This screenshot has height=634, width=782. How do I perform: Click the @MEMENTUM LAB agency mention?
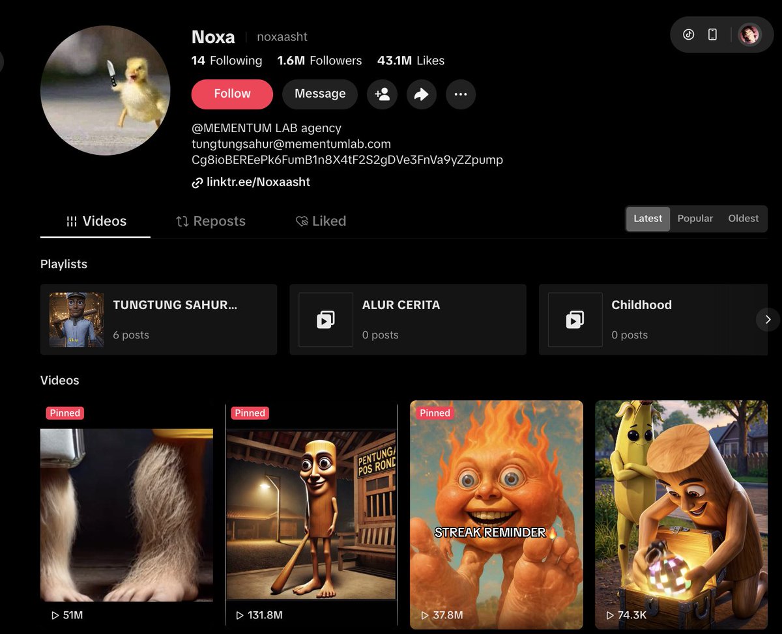tap(267, 128)
